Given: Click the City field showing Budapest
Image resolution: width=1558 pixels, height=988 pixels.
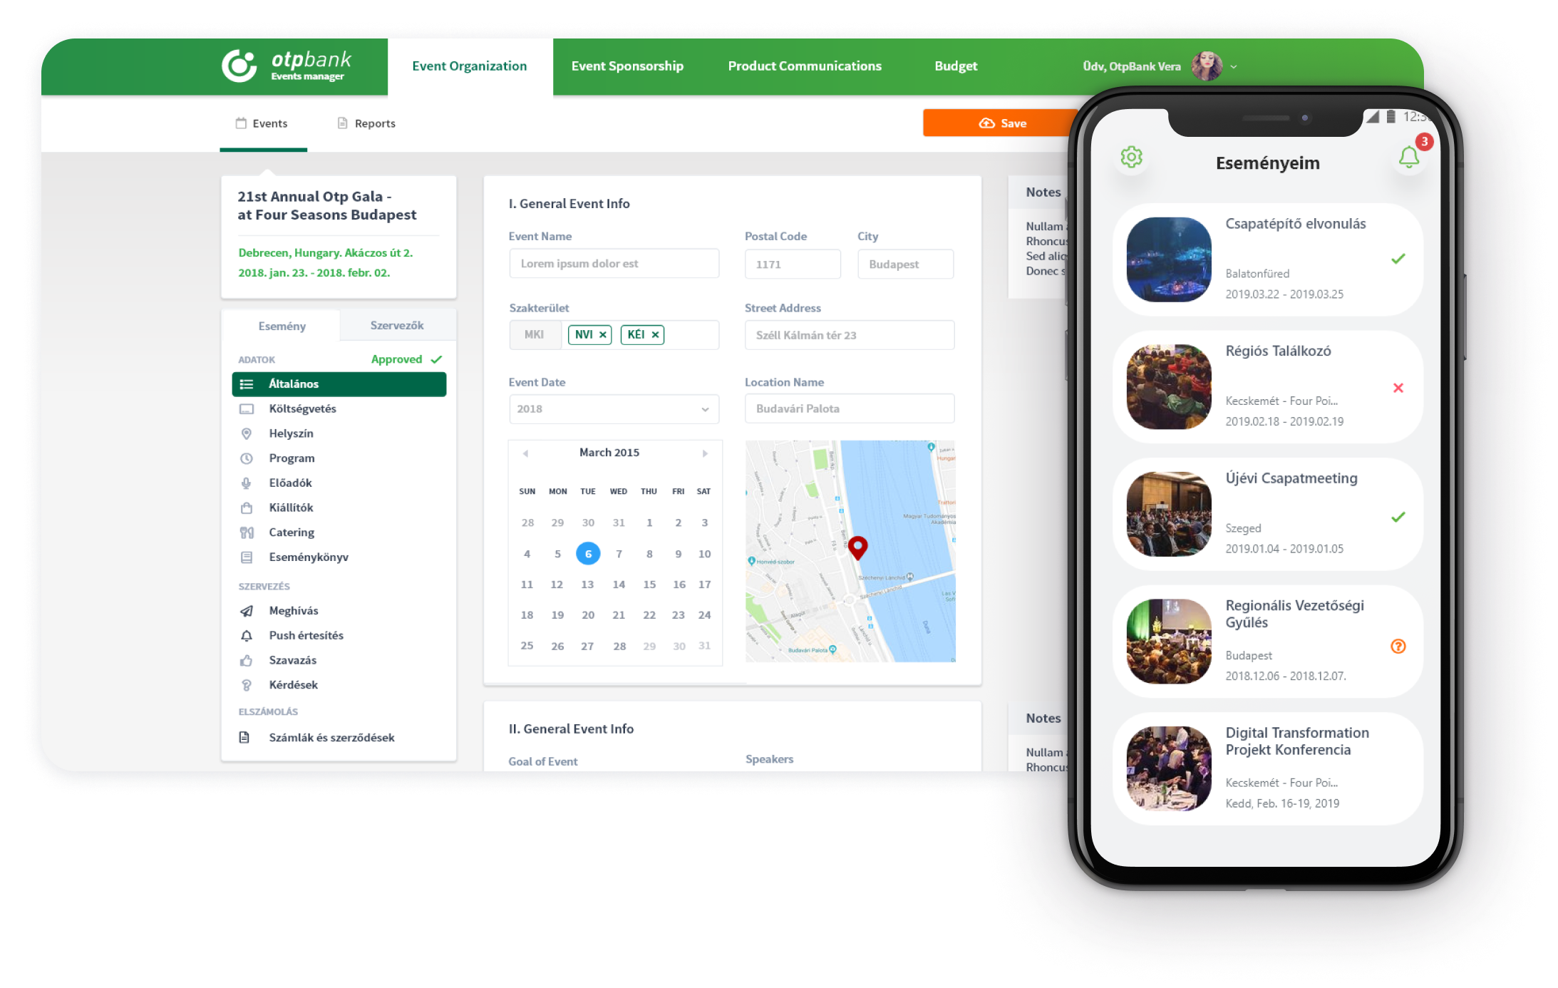Looking at the screenshot, I should [905, 264].
